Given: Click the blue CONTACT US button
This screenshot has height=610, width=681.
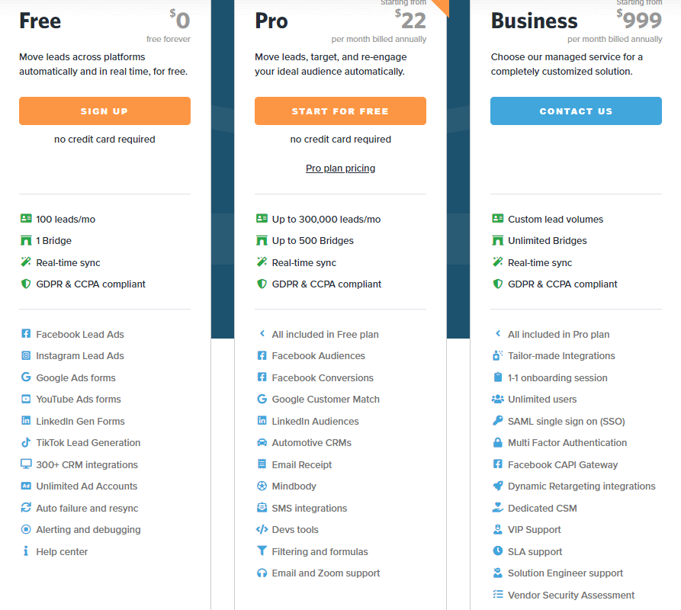Looking at the screenshot, I should (x=576, y=111).
